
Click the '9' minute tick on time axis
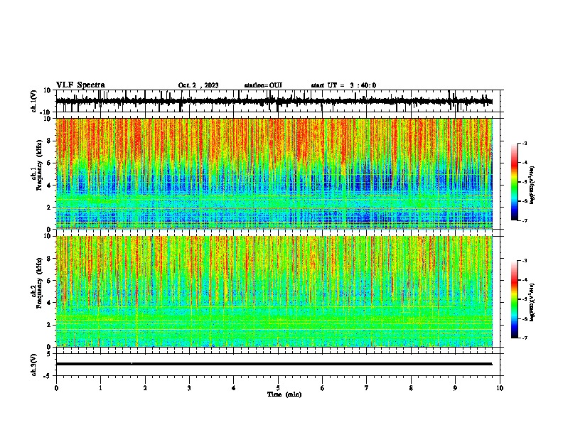point(455,388)
